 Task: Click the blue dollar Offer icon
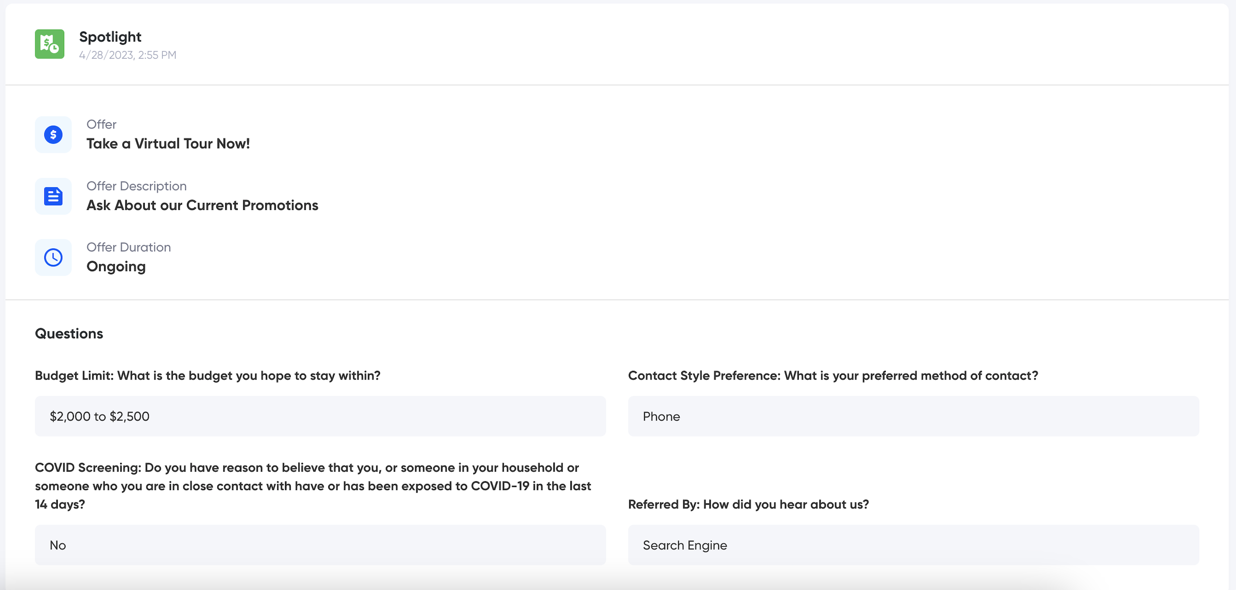[x=53, y=135]
